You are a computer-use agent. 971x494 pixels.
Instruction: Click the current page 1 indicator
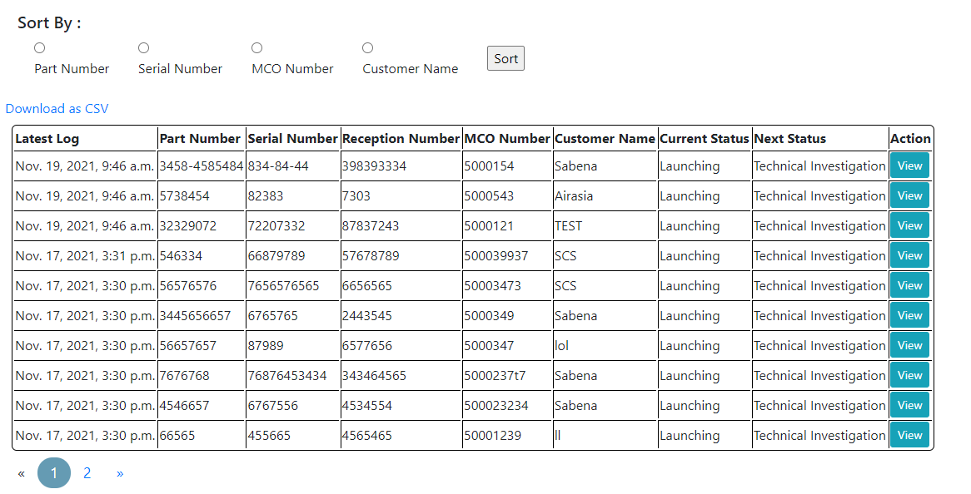[x=54, y=473]
